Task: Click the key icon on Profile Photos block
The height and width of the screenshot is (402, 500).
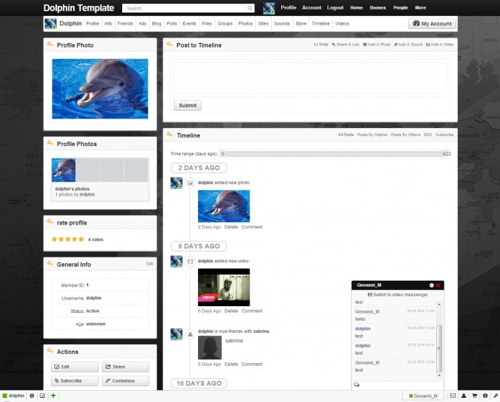Action: (50, 143)
